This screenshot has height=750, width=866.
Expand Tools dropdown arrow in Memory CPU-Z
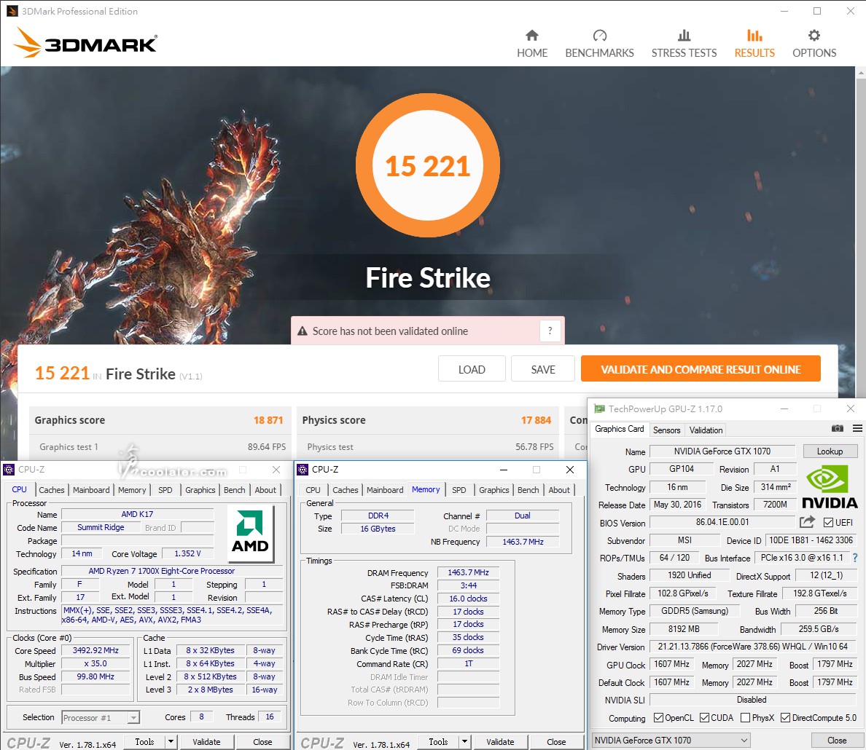tap(464, 742)
